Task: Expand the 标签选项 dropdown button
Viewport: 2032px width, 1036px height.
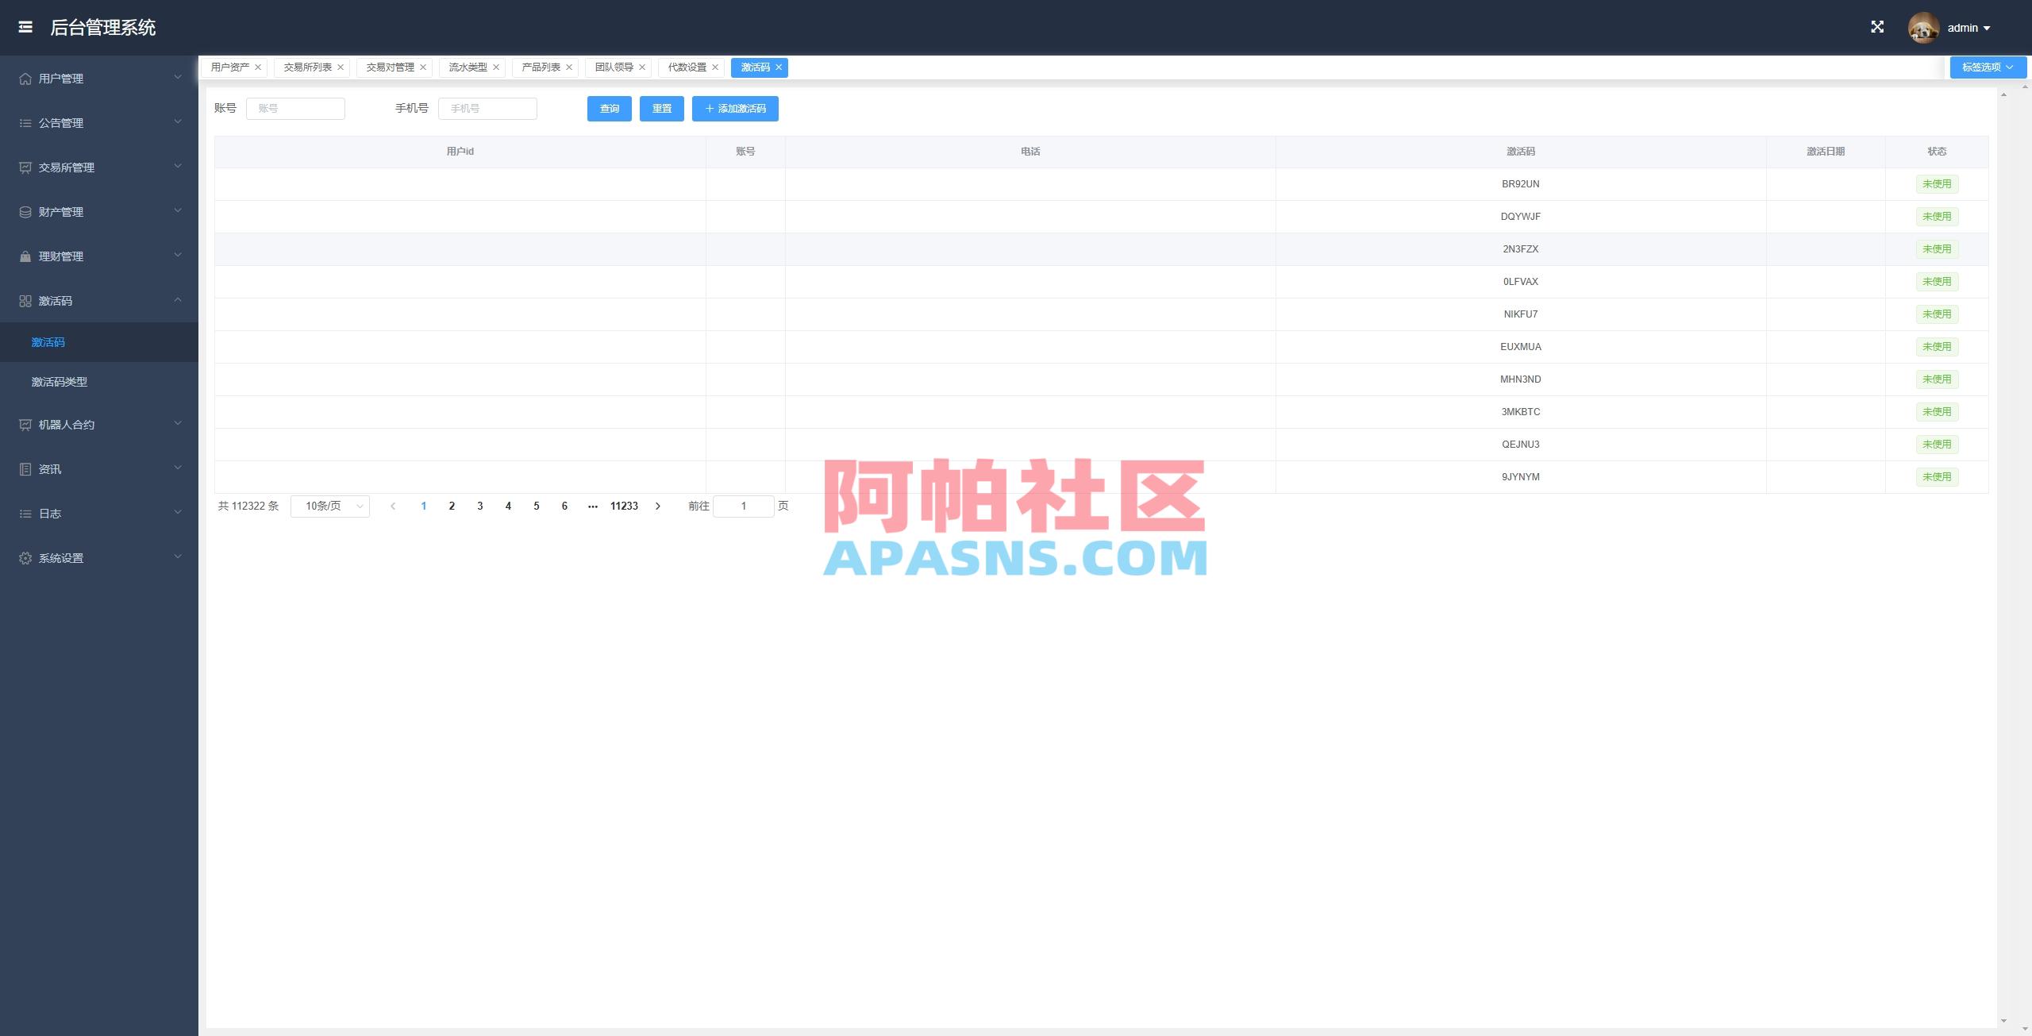Action: pyautogui.click(x=1986, y=67)
